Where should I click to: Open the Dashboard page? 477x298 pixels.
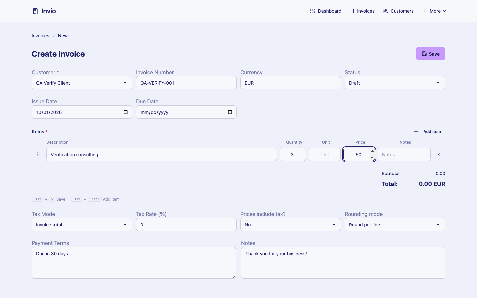click(x=326, y=11)
